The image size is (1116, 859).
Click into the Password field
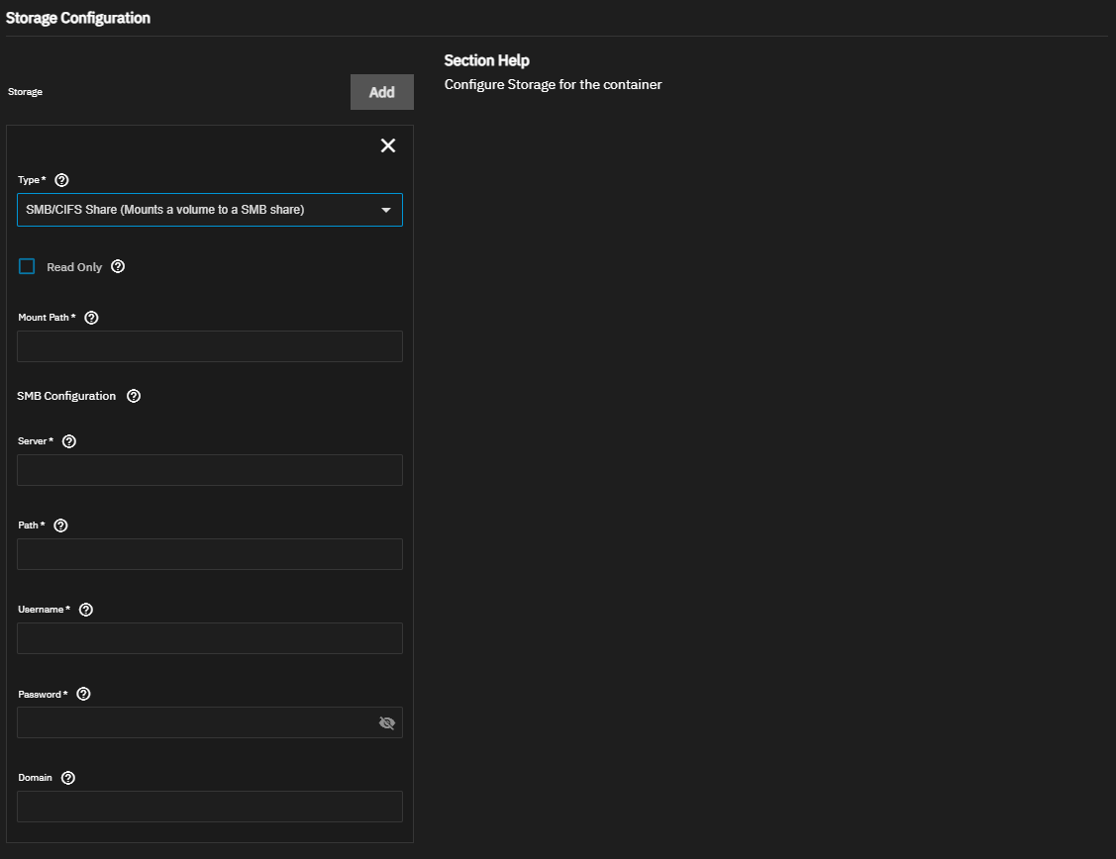pyautogui.click(x=193, y=722)
